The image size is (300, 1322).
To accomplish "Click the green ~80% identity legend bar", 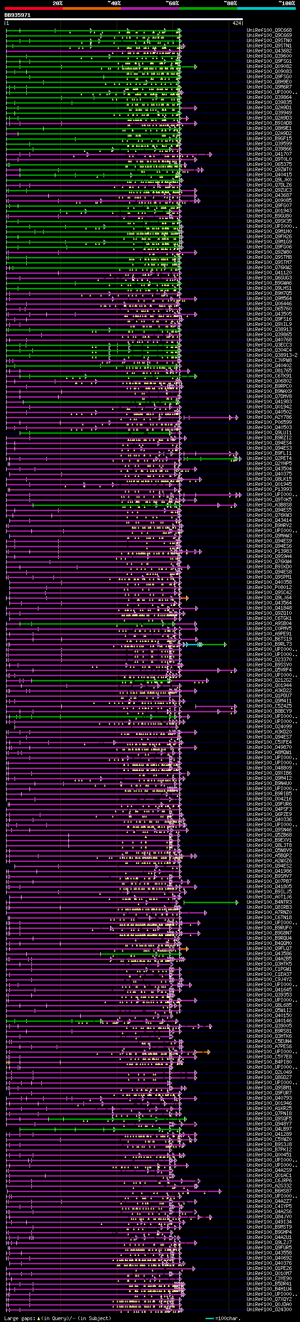I will tap(208, 9).
